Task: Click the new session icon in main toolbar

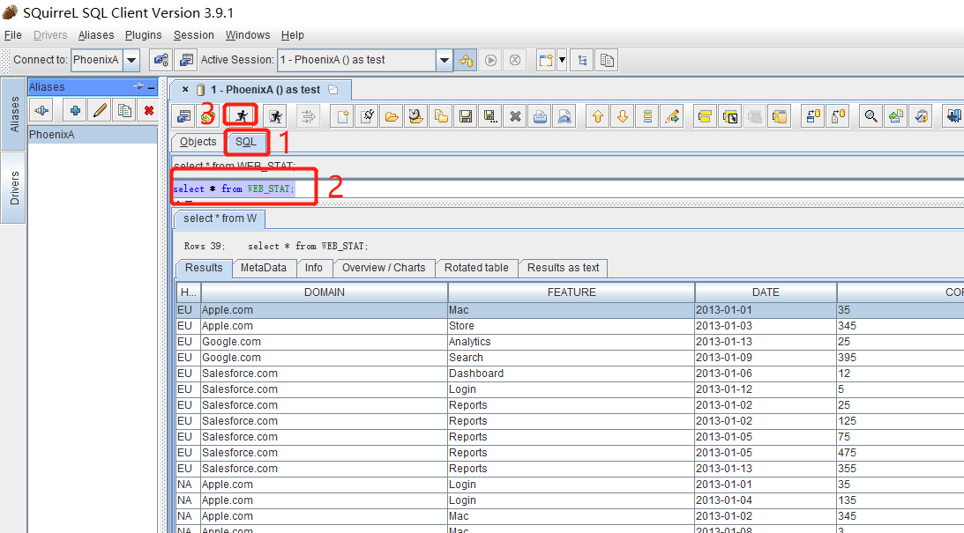Action: [x=545, y=60]
